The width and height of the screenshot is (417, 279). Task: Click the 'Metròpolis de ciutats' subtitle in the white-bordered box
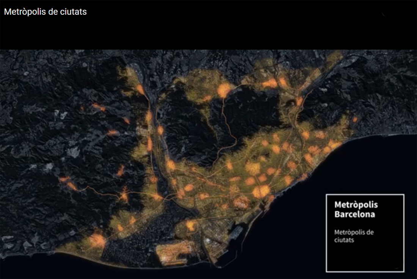354,236
